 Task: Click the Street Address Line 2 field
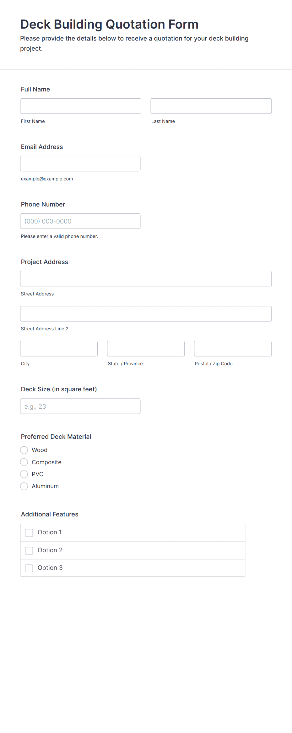(x=146, y=313)
